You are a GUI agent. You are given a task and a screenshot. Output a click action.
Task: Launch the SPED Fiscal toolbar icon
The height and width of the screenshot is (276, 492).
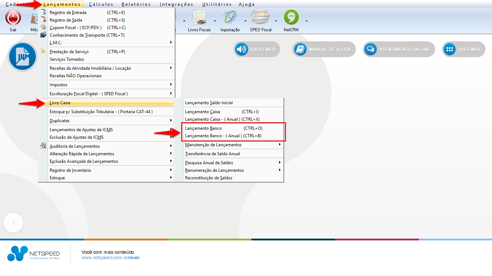260,17
